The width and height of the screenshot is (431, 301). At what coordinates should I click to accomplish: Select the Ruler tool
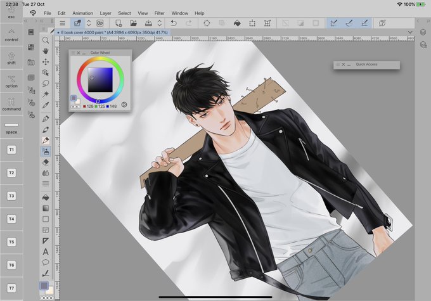coord(46,241)
